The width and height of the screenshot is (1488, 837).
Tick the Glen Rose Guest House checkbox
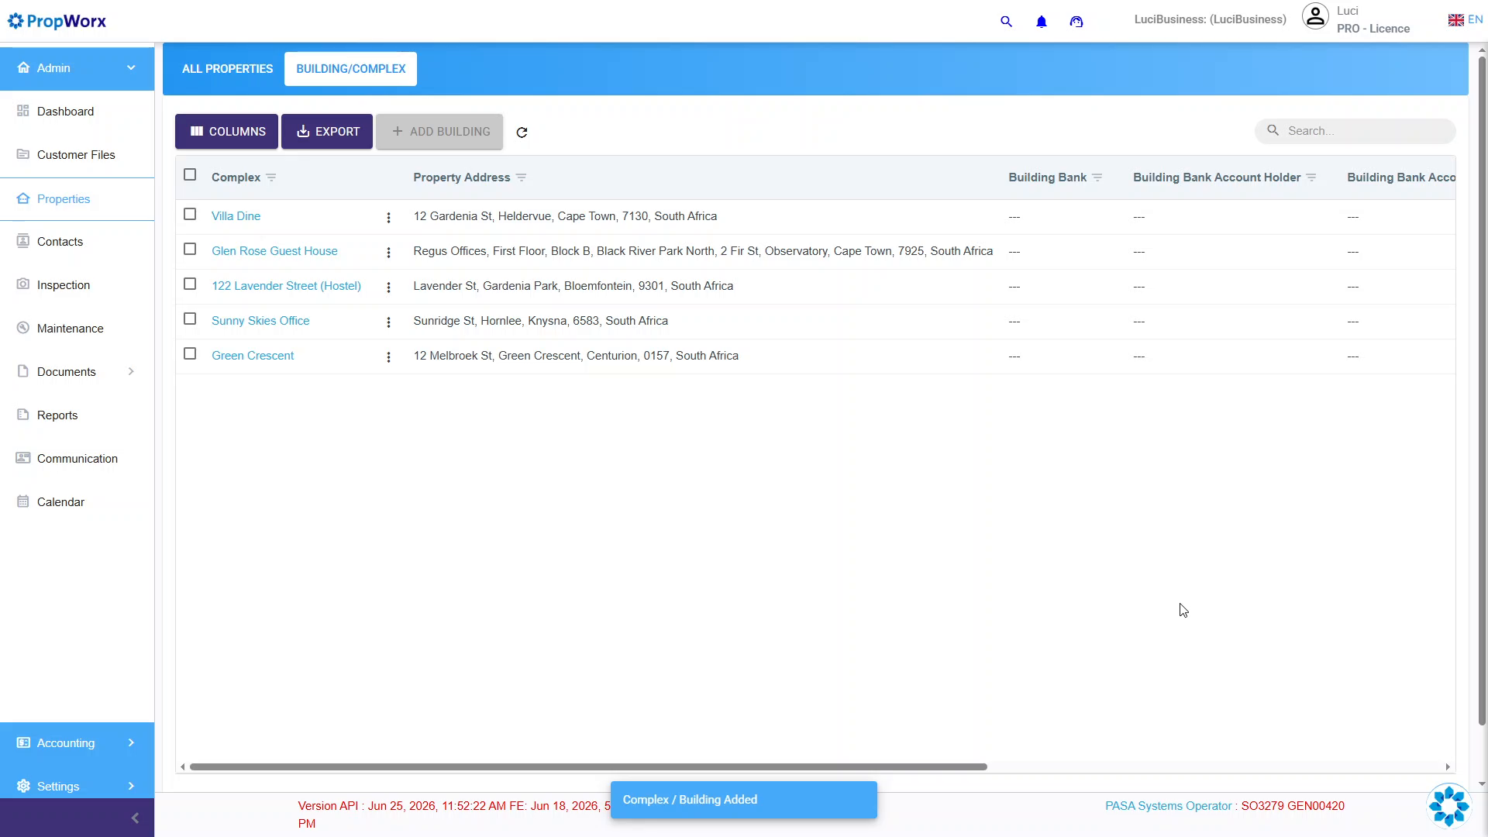[190, 250]
